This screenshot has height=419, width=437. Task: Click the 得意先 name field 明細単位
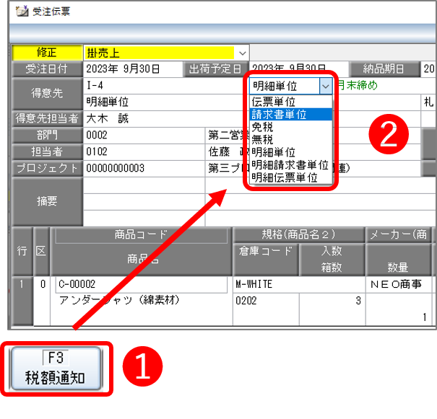click(166, 102)
